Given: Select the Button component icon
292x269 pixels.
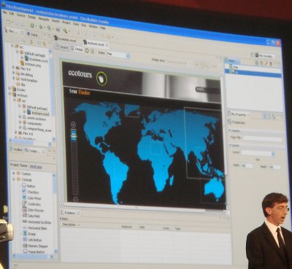Looking at the screenshot, I should pos(24,185).
